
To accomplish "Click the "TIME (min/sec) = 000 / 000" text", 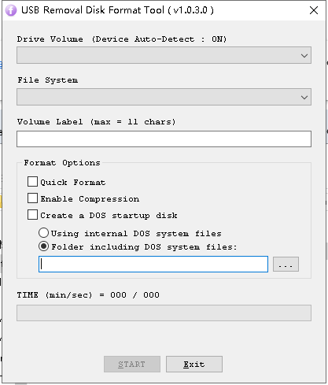I will point(88,295).
